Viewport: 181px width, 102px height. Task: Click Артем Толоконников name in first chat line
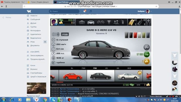(x=70, y=89)
